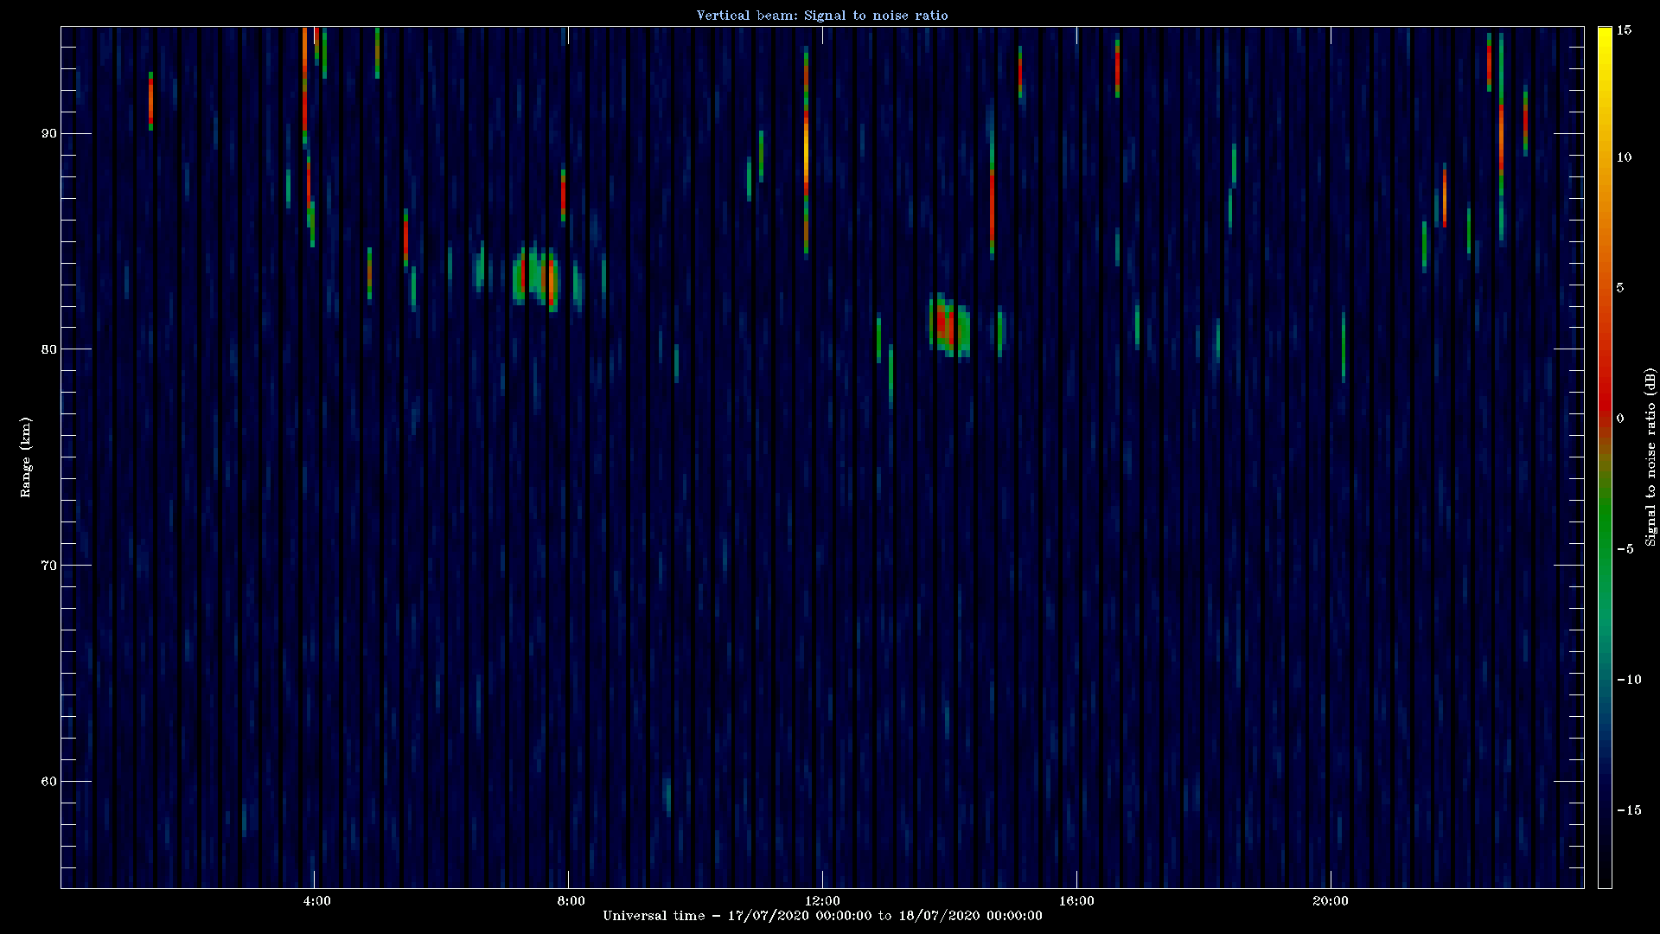
Task: Click the colorbar 5 dB label
Action: tap(1620, 288)
